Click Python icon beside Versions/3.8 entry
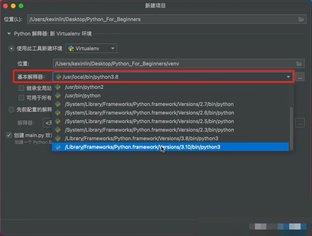The width and height of the screenshot is (312, 236). 58,138
